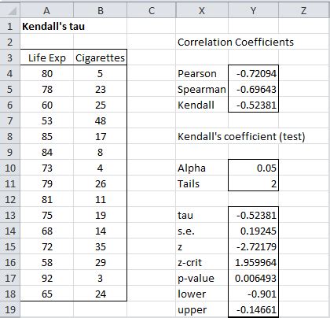This screenshot has height=318, width=330.
Task: Click Cigarettes cell with value 23
Action: [x=101, y=89]
